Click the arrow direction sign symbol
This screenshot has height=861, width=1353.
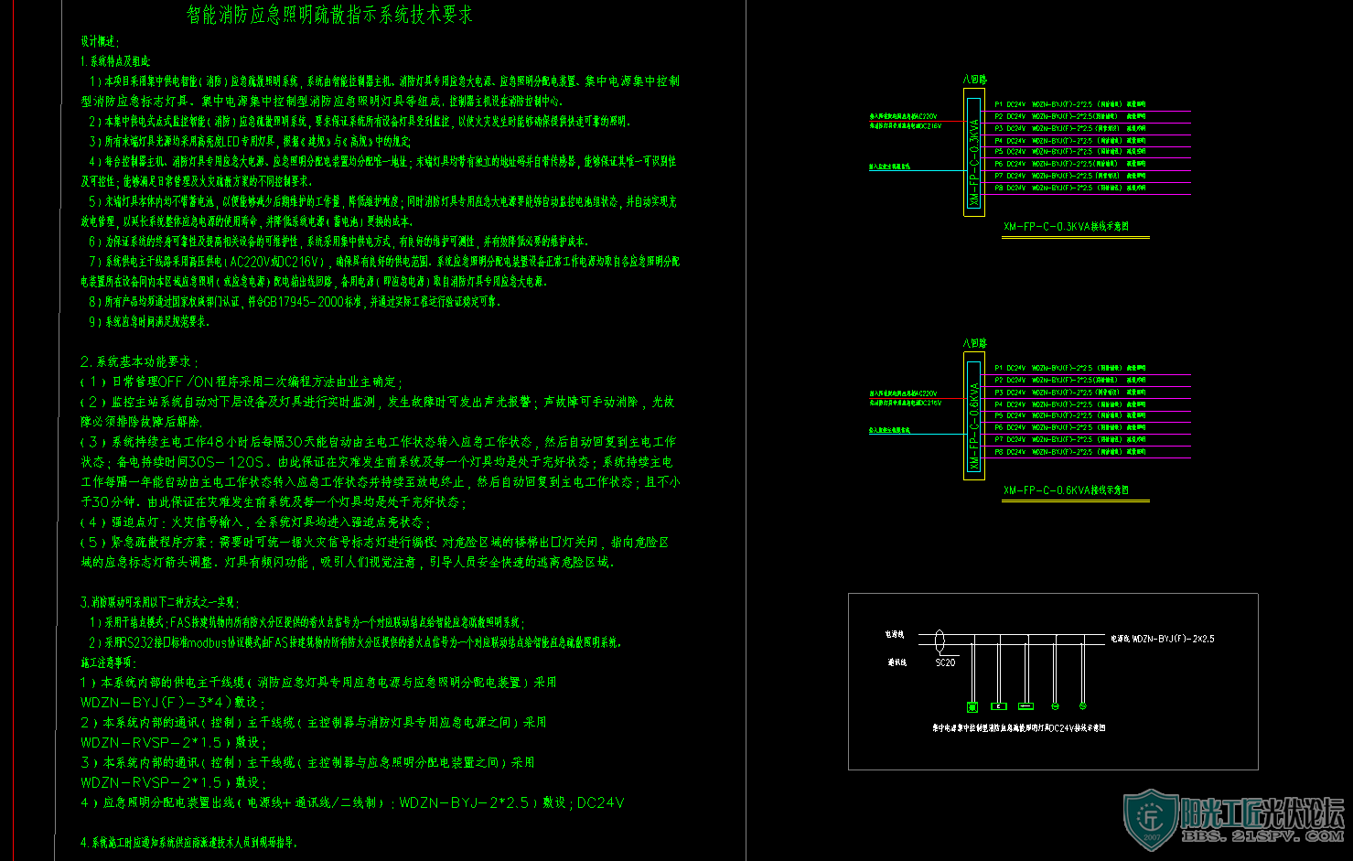(1025, 706)
